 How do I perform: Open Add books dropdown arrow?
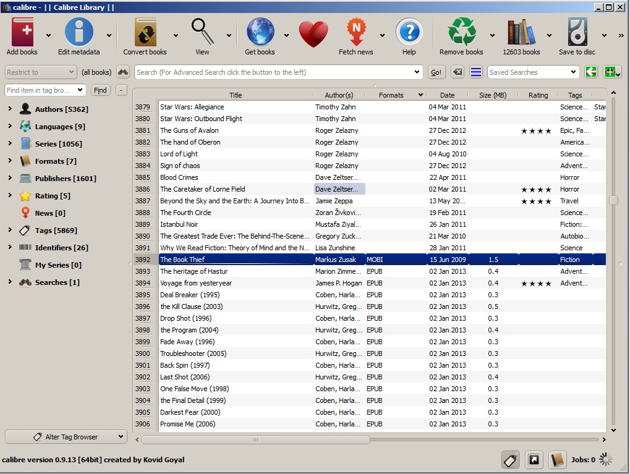click(49, 35)
